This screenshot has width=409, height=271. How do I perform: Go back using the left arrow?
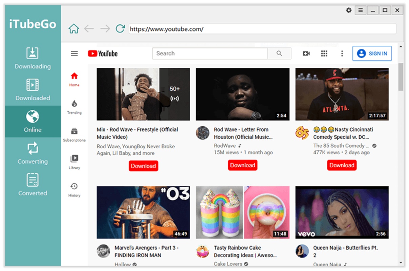[x=89, y=29]
